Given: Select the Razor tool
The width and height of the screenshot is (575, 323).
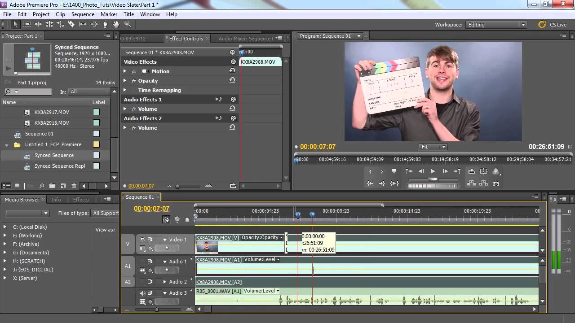Looking at the screenshot, I should (x=71, y=24).
